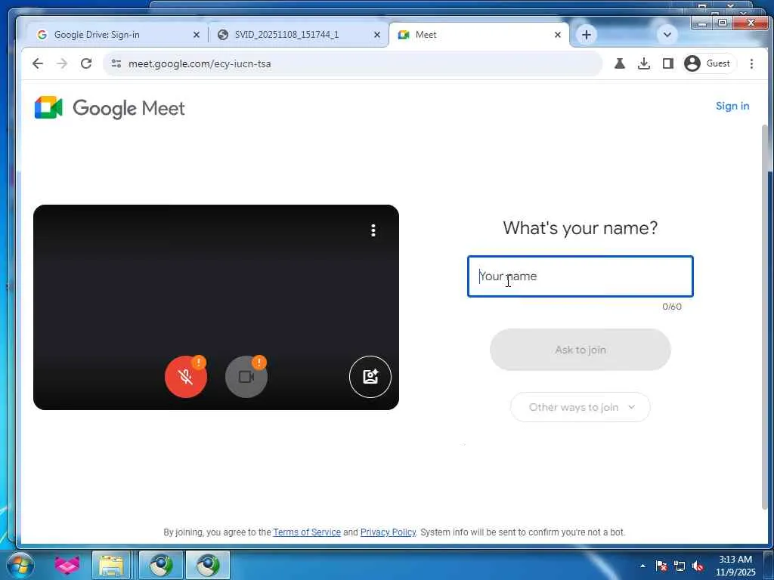
Task: Open the network tray icon
Action: click(680, 566)
